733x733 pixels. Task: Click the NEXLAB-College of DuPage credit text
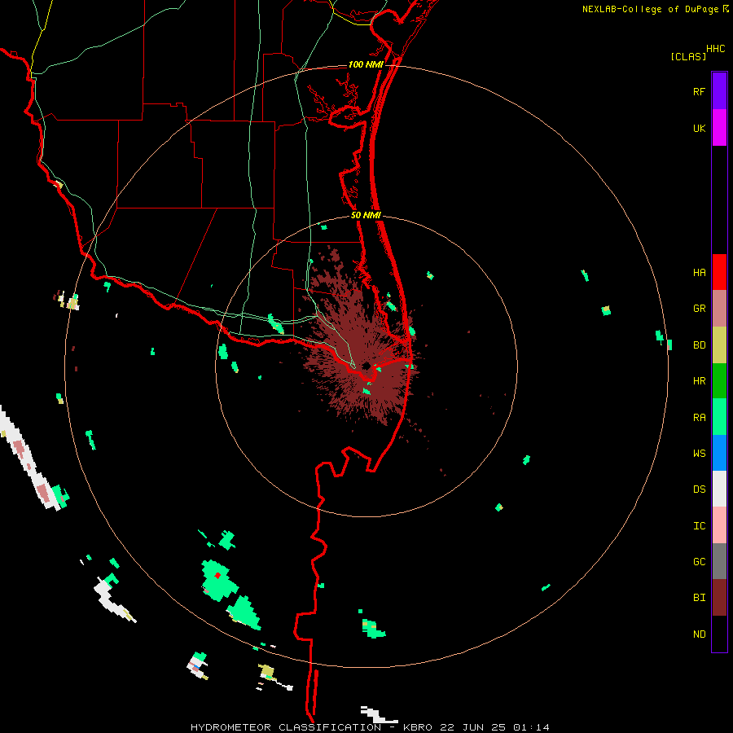click(x=650, y=9)
